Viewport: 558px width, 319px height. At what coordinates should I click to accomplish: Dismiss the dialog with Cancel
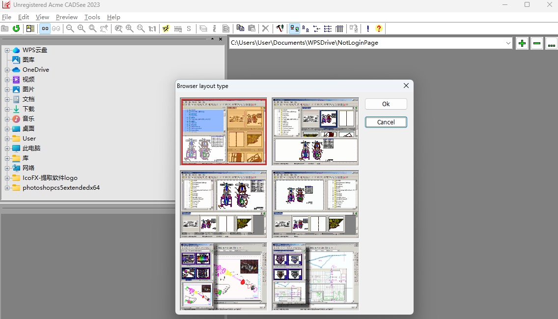386,122
